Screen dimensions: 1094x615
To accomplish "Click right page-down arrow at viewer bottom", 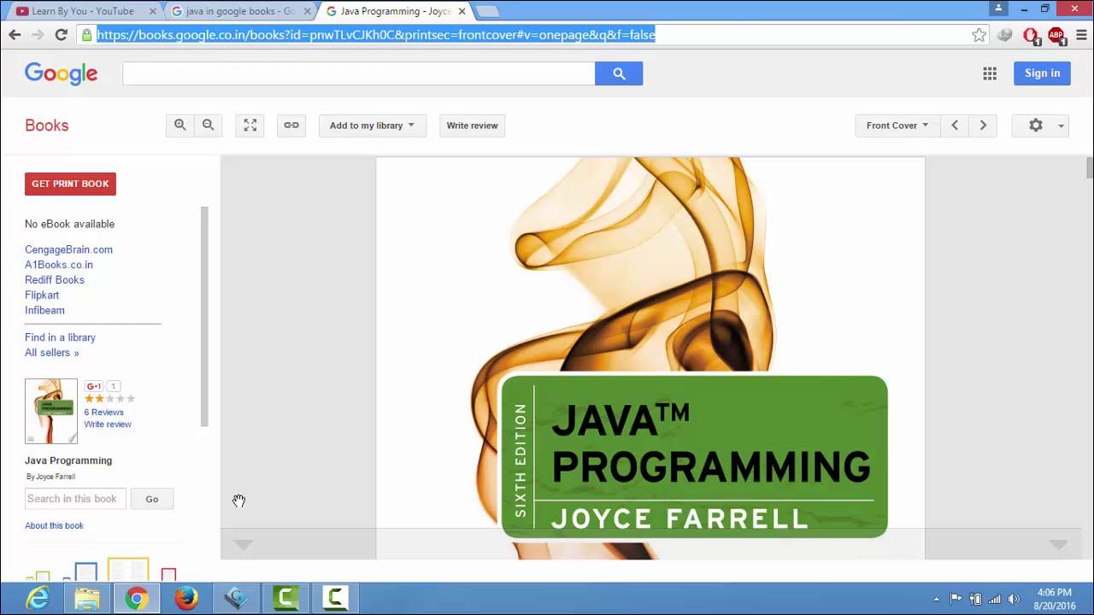I will (x=1058, y=544).
